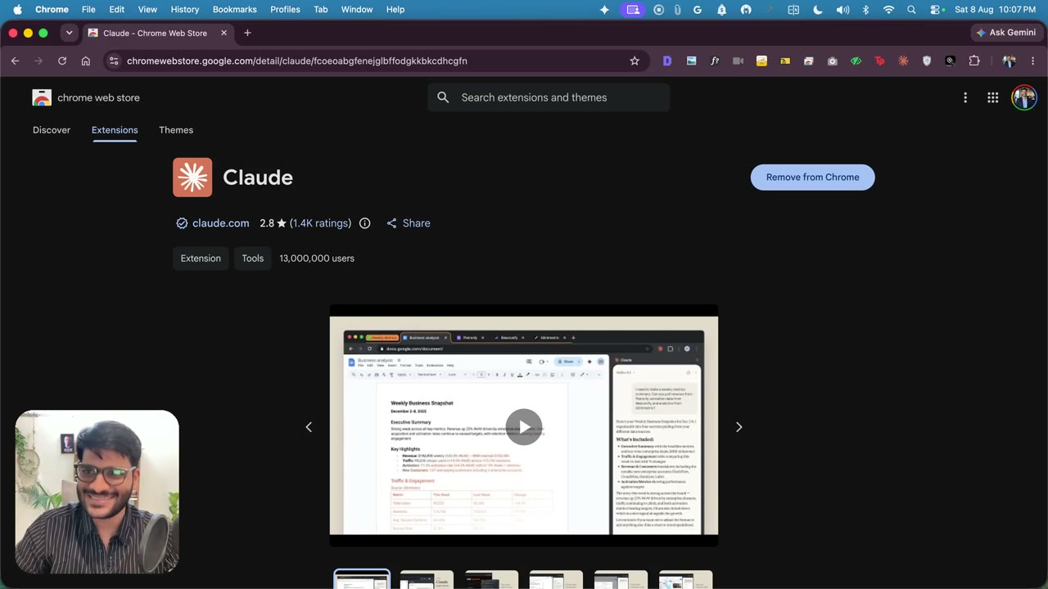Show the next preview slide
1048x589 pixels.
(739, 427)
